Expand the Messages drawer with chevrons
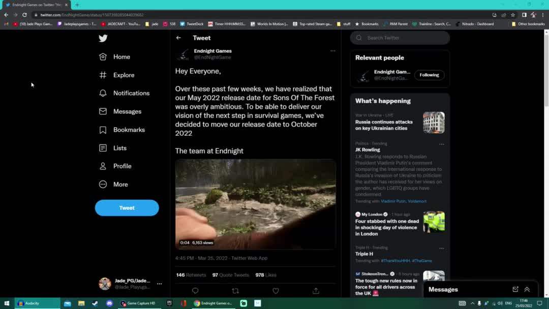This screenshot has height=309, width=549. coord(527,289)
